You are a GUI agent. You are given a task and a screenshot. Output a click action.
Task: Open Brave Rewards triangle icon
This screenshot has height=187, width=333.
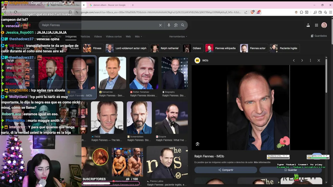pyautogui.click(x=258, y=12)
